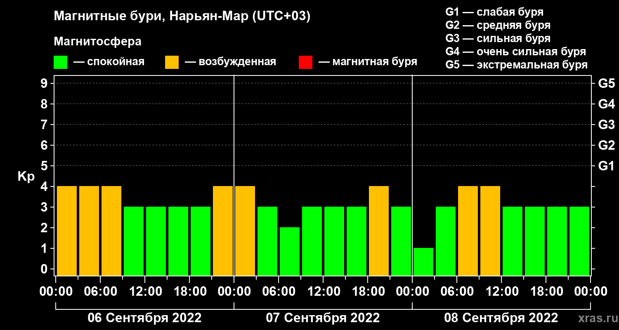Click the '— спокойная' legend label

[109, 62]
